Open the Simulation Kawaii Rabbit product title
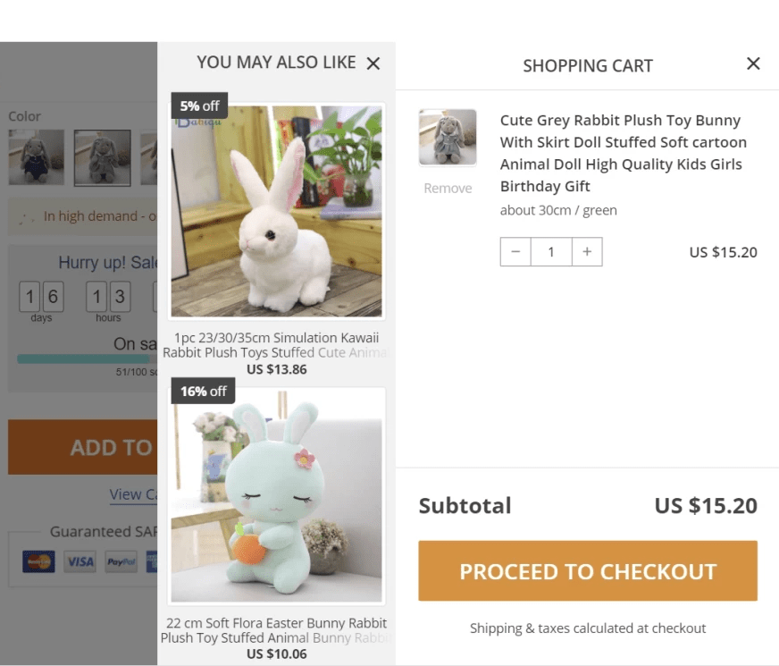 click(x=276, y=345)
